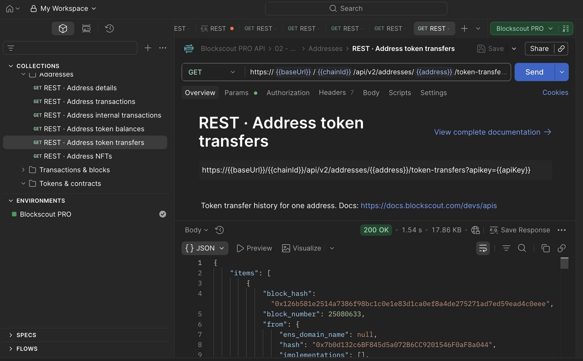Copy response body to clipboard
Image resolution: width=583 pixels, height=361 pixels.
click(546, 248)
